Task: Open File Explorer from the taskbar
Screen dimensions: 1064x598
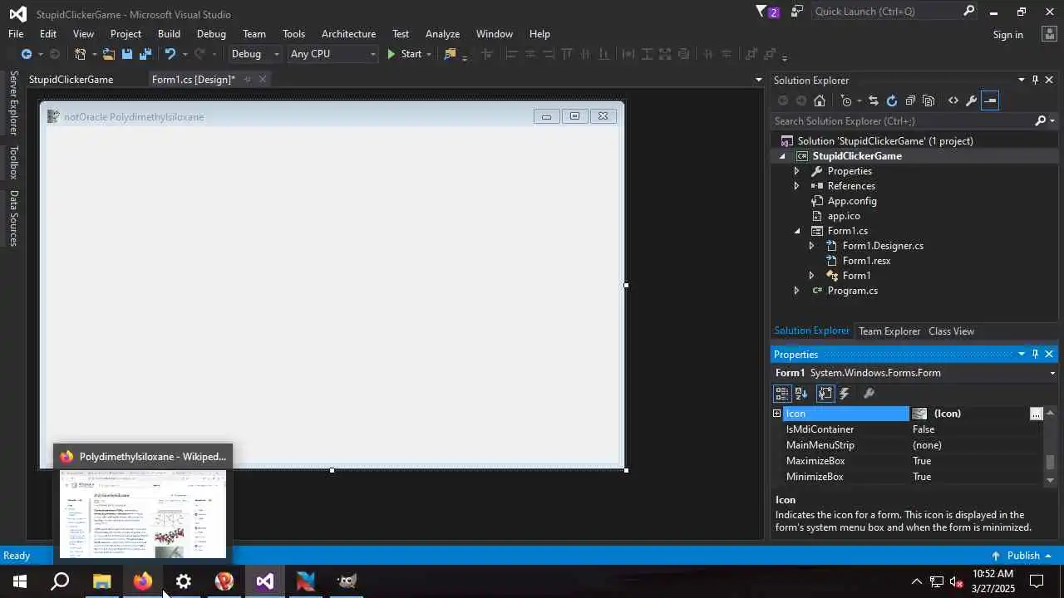Action: pyautogui.click(x=102, y=581)
